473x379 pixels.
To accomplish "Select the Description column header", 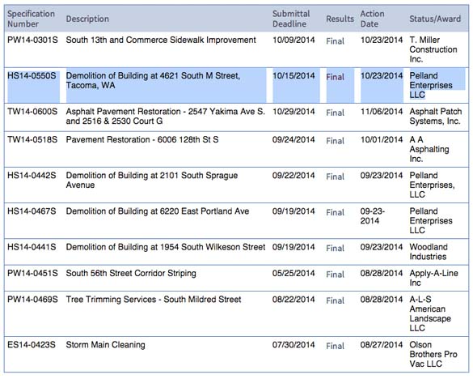I will (87, 19).
